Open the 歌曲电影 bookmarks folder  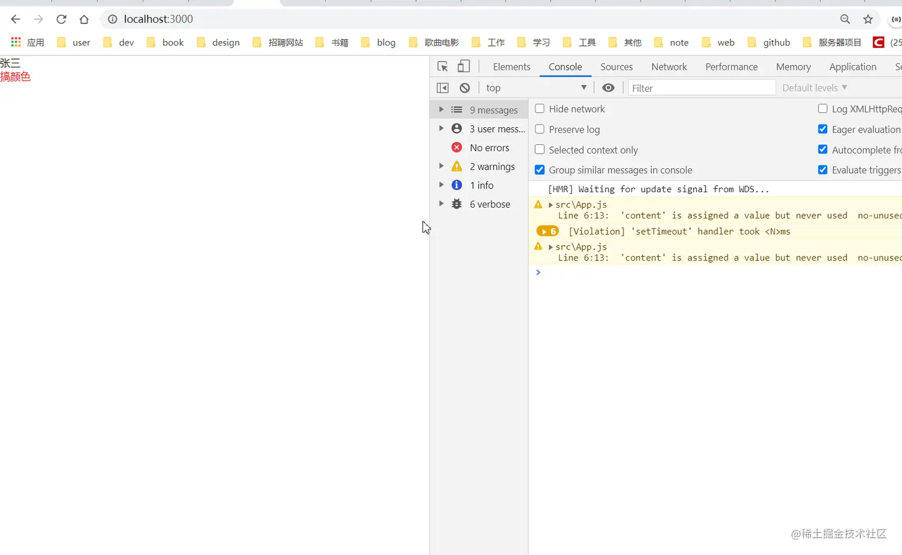tap(434, 42)
